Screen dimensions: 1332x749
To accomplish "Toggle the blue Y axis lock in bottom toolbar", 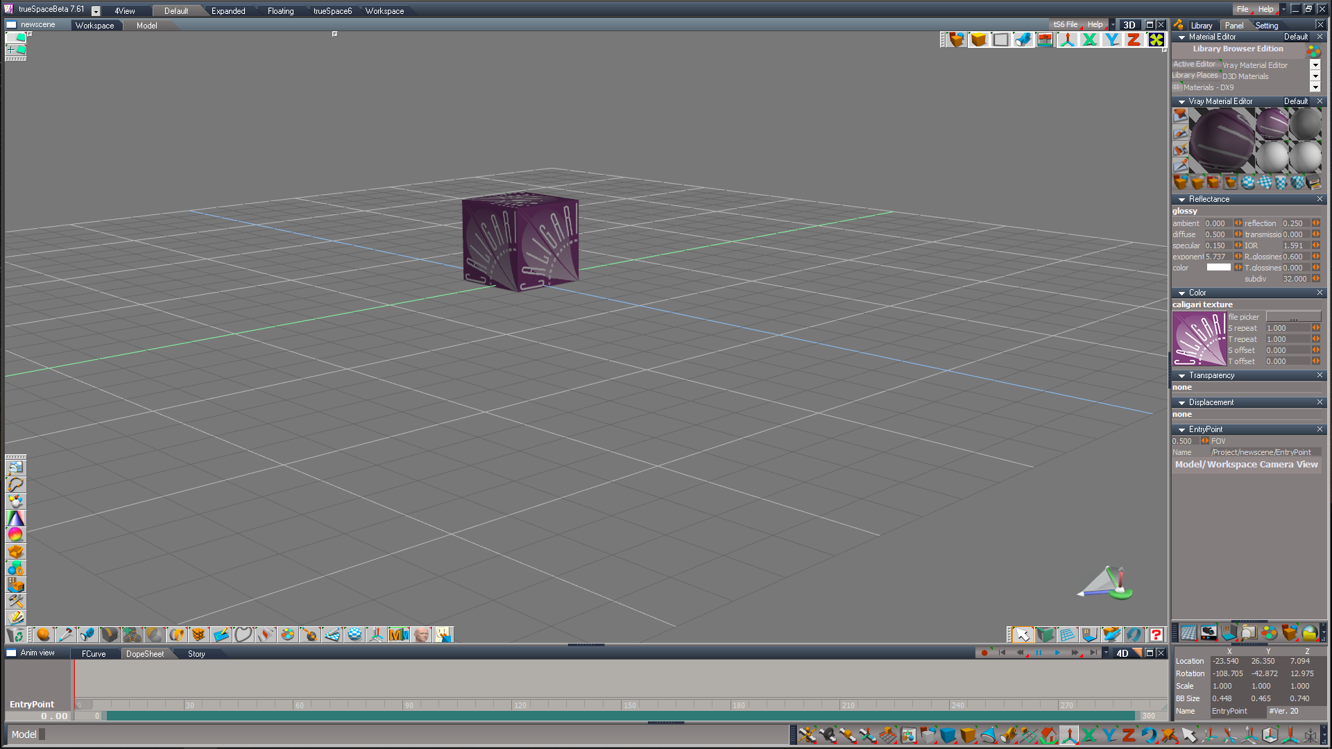I will click(1109, 734).
